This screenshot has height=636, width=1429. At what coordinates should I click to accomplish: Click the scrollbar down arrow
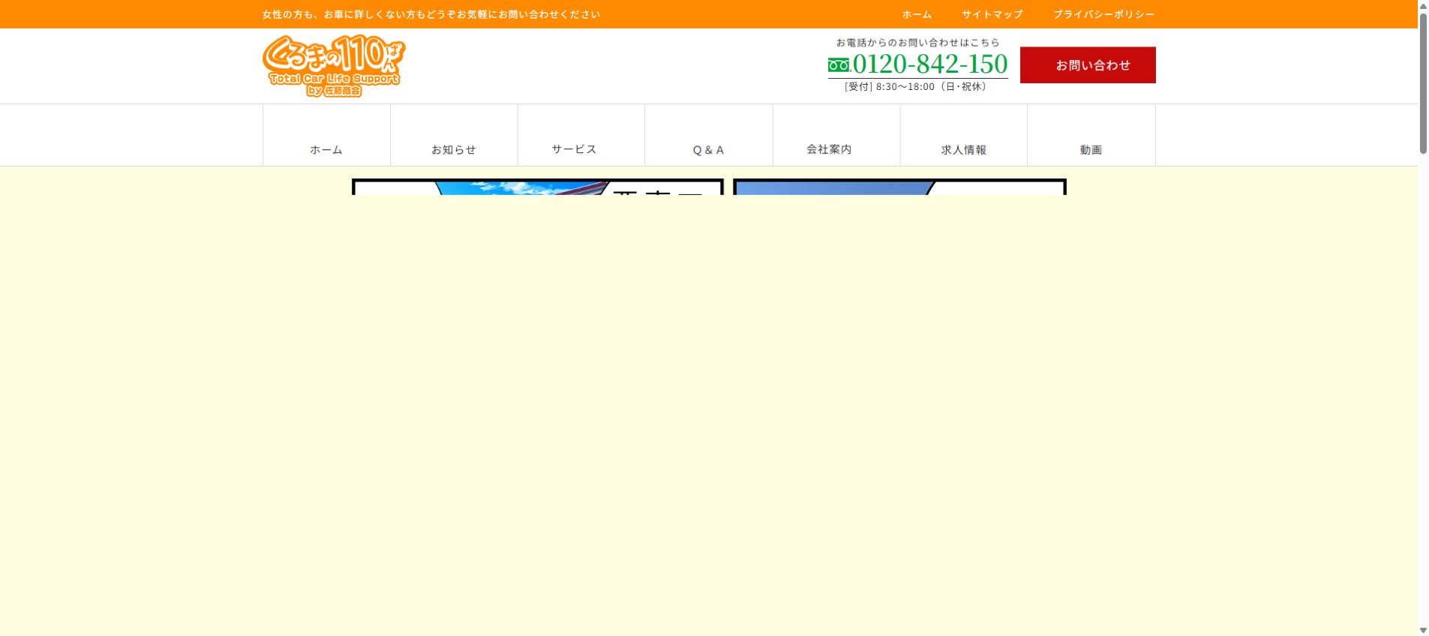click(1423, 630)
